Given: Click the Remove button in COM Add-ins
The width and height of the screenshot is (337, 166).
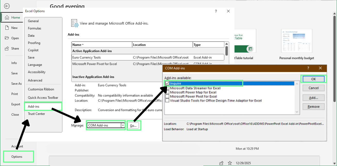Looking at the screenshot, I should (x=313, y=106).
